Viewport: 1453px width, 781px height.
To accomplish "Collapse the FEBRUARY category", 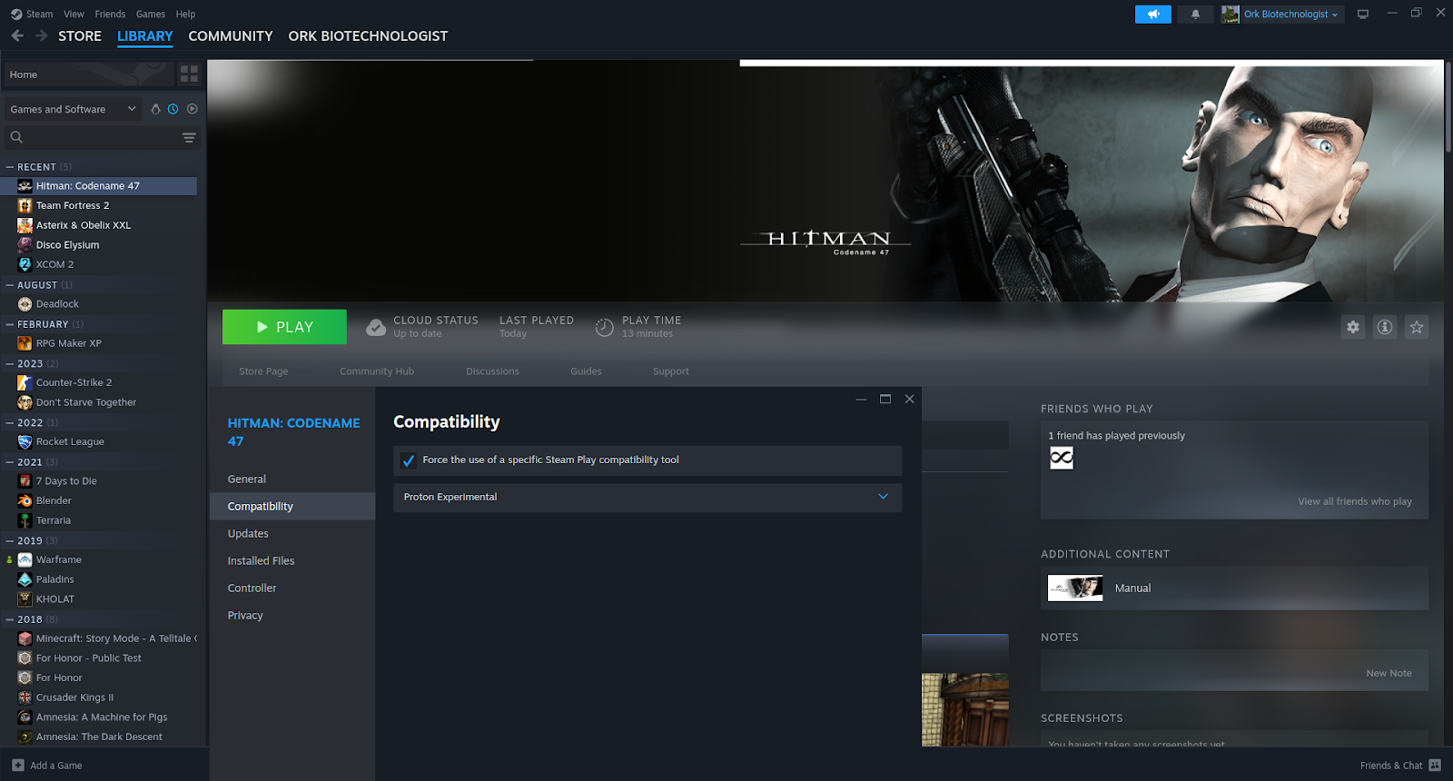I will click(10, 324).
